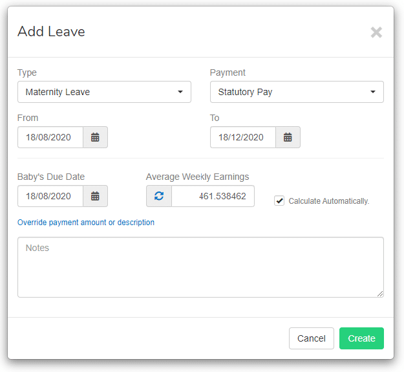Focus the Notes text area
The height and width of the screenshot is (372, 404).
[x=200, y=267]
